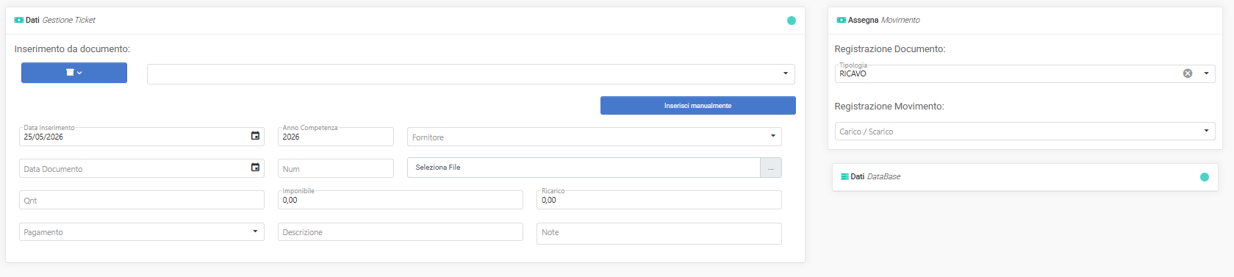This screenshot has width=1234, height=277.
Task: Edit the Imponibile amount field
Action: 400,200
